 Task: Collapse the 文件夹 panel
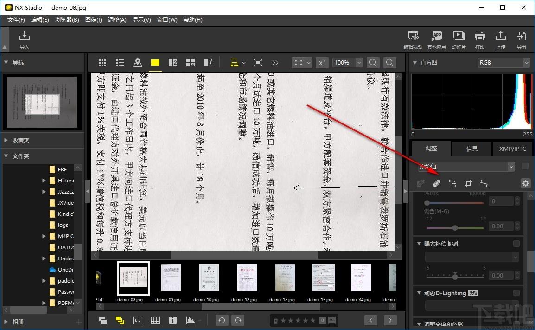[x=6, y=156]
